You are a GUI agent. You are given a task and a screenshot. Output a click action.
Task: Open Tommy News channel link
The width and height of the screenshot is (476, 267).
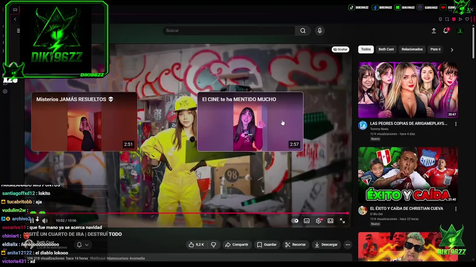379,129
